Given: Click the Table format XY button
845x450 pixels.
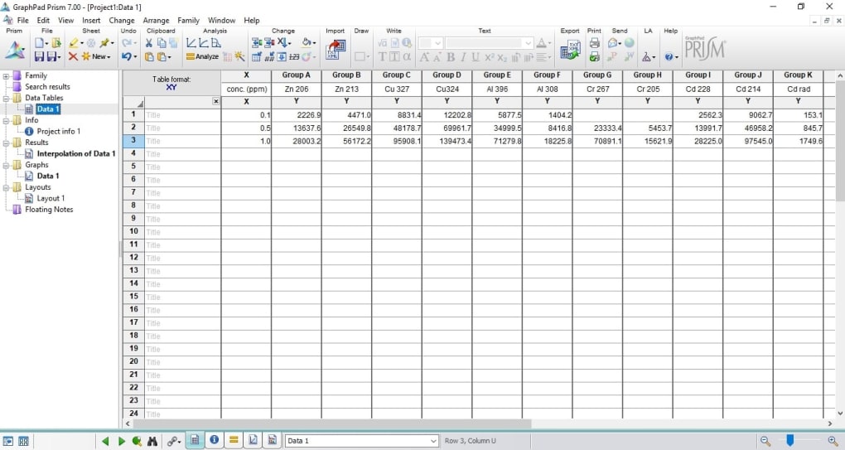Looking at the screenshot, I should tap(171, 83).
